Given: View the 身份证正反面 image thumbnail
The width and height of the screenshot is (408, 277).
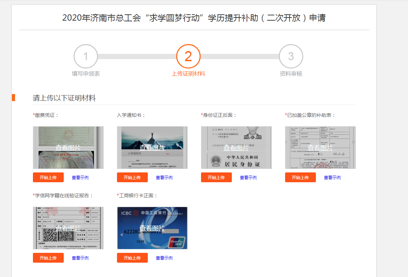Looking at the screenshot, I should click(236, 148).
